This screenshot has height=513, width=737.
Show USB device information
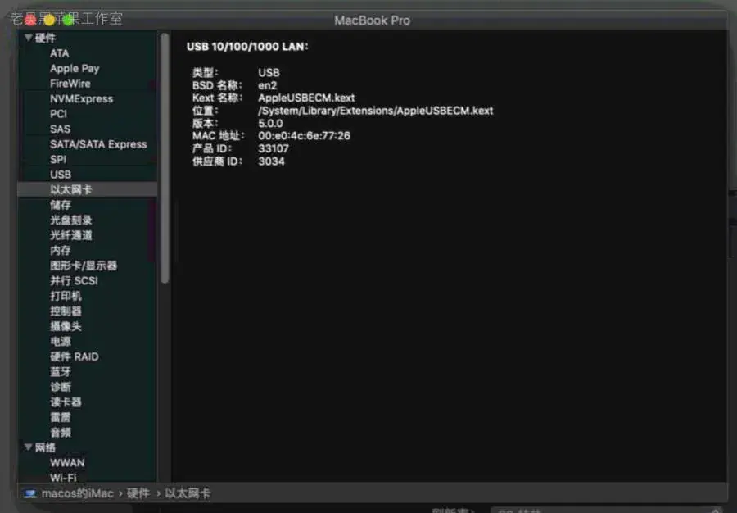pyautogui.click(x=61, y=175)
